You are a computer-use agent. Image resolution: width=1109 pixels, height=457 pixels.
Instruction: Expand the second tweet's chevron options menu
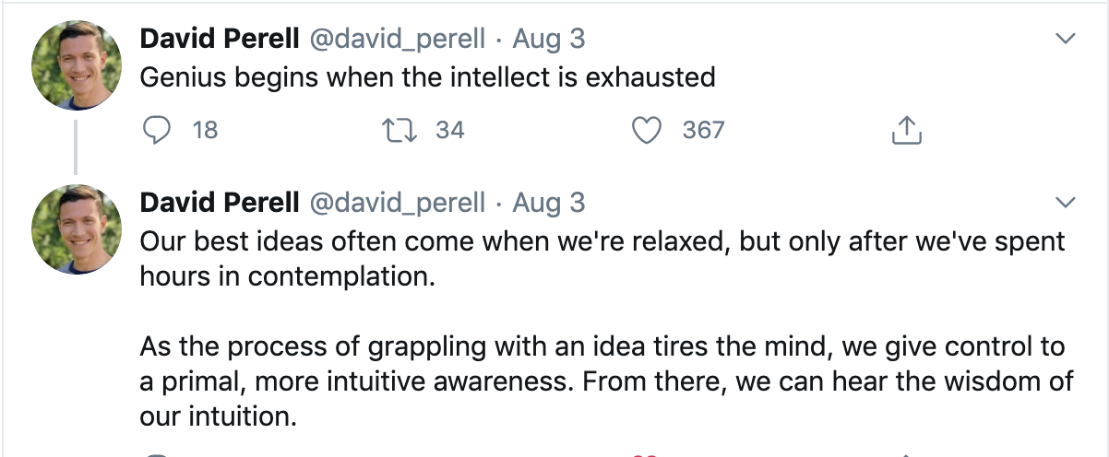pyautogui.click(x=1066, y=202)
